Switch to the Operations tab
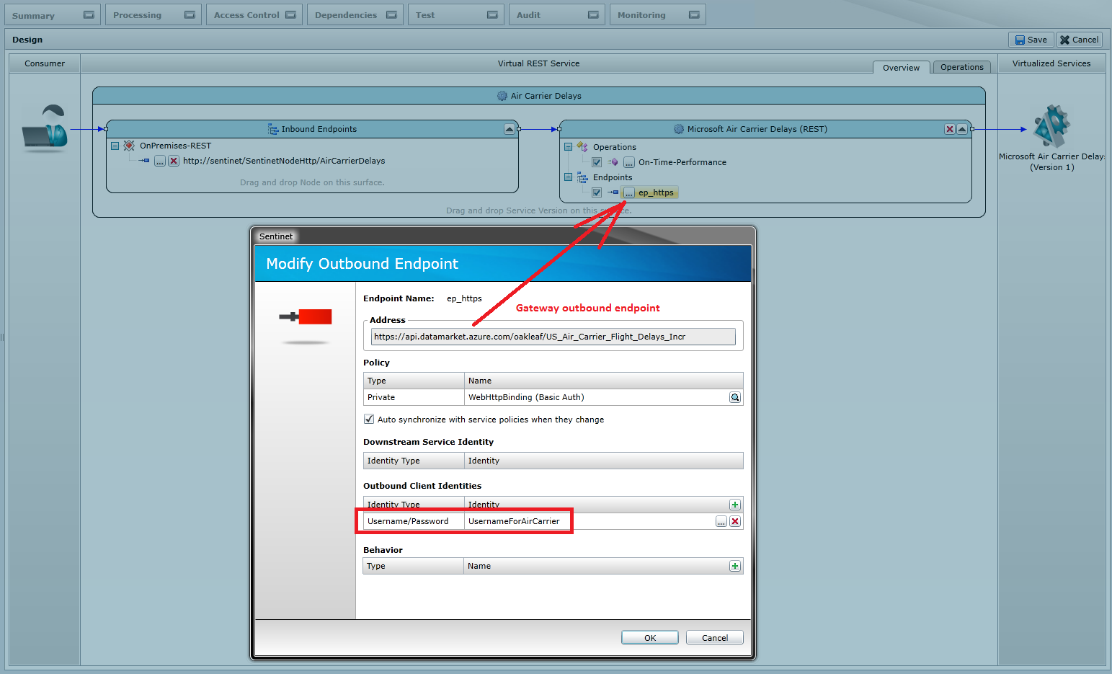The width and height of the screenshot is (1112, 674). (961, 67)
